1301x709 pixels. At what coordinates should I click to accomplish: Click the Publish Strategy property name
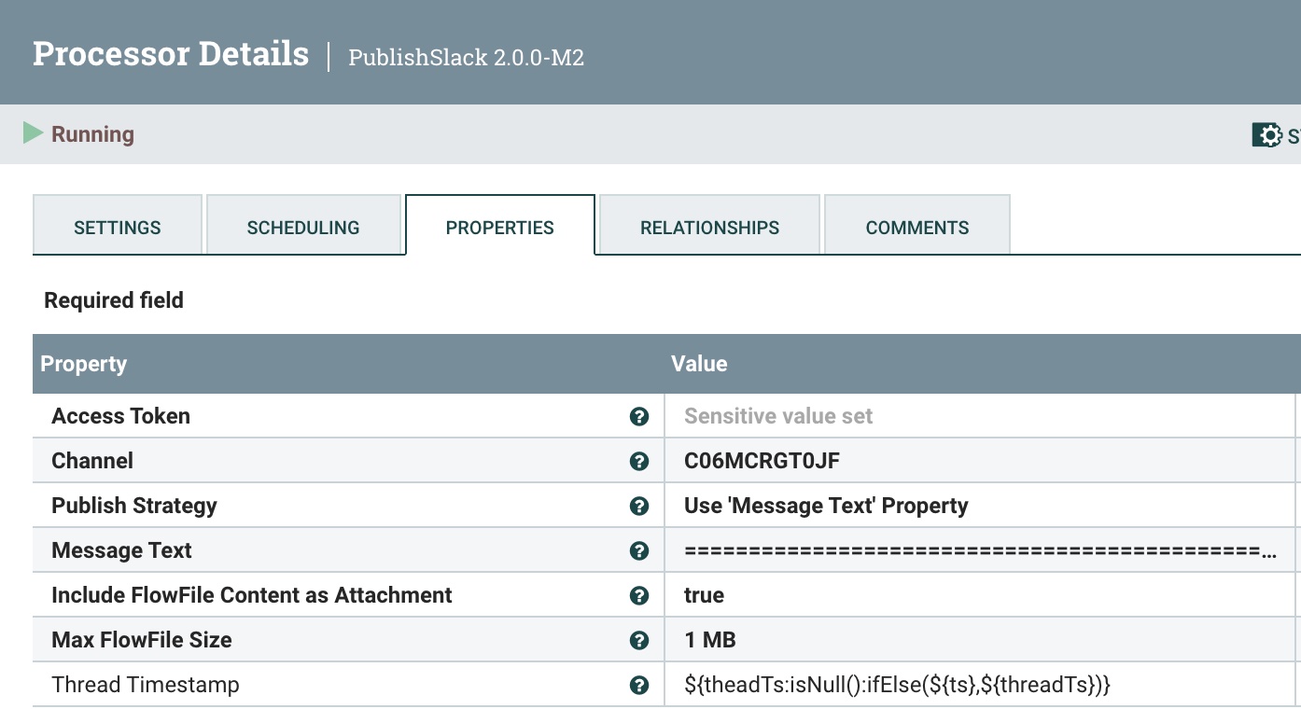pyautogui.click(x=134, y=506)
